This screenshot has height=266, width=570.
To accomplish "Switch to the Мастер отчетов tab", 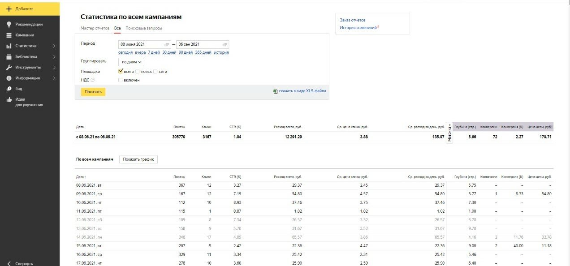I will coord(95,28).
